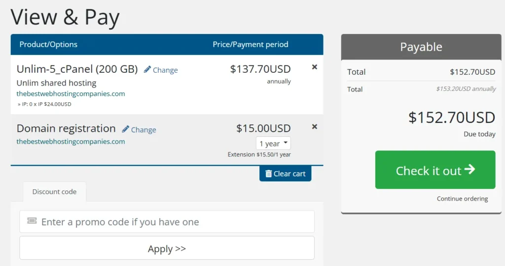
Task: Remove Domain registration with X icon
Action: 315,126
